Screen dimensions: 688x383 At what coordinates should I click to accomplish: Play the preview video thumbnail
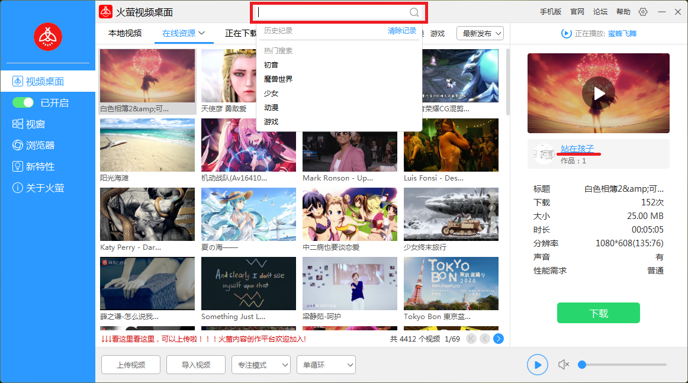pyautogui.click(x=599, y=94)
